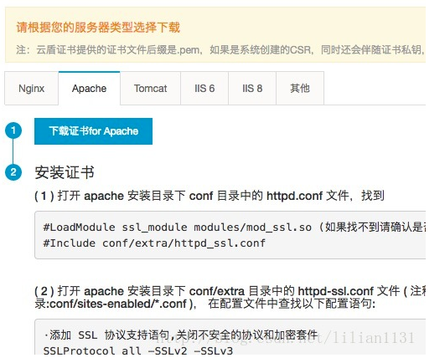Click the vertical line connecting steps 1 and 2

[13, 151]
